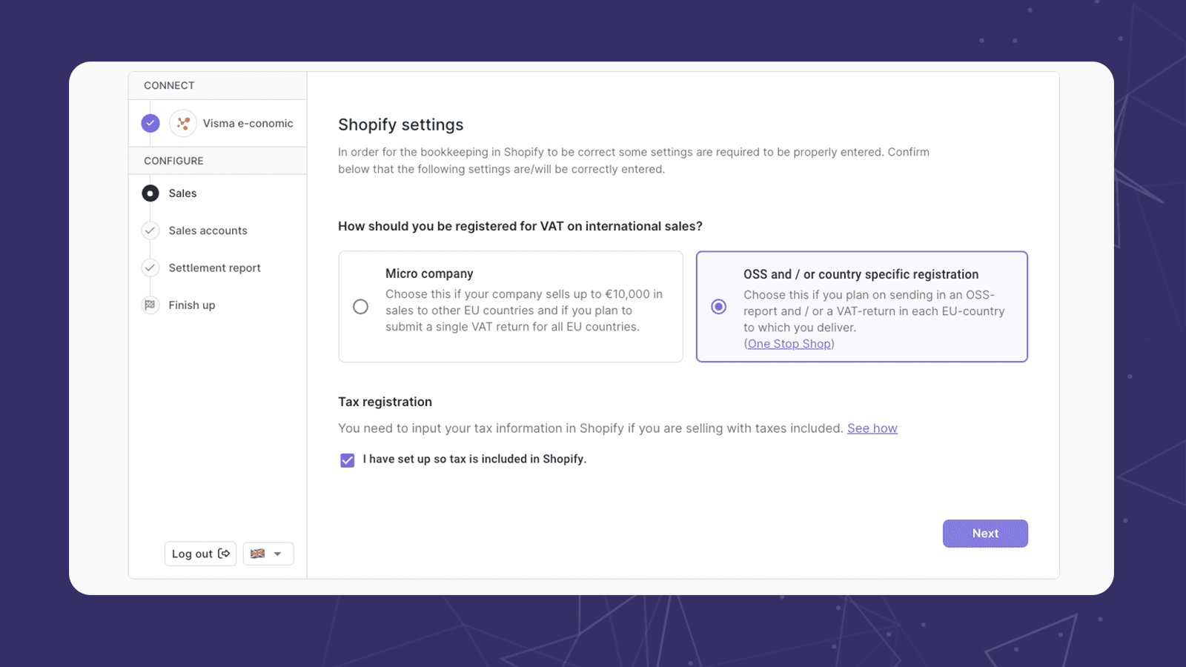Toggle the tax included in Shopify checkbox
Viewport: 1186px width, 667px height.
pyautogui.click(x=348, y=460)
